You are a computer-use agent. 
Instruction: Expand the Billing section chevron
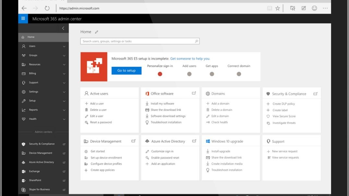point(64,74)
